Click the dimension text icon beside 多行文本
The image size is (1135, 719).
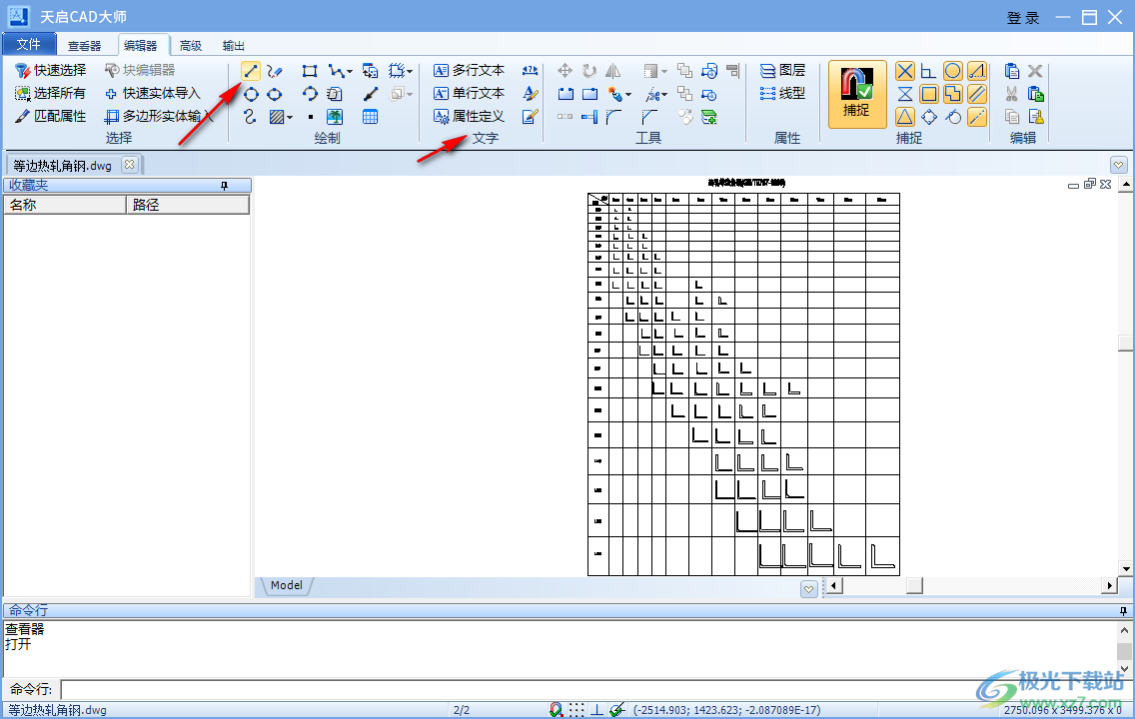530,71
